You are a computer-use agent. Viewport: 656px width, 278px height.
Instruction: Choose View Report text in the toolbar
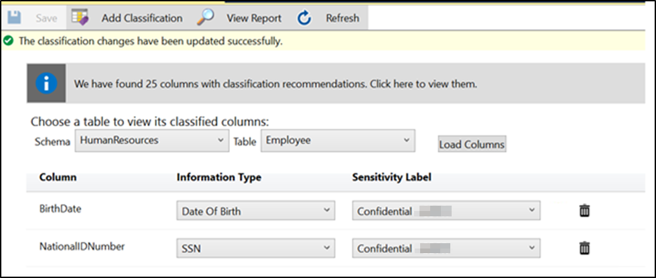pyautogui.click(x=254, y=18)
